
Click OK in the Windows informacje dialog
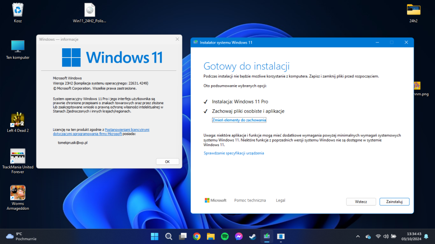[167, 161]
